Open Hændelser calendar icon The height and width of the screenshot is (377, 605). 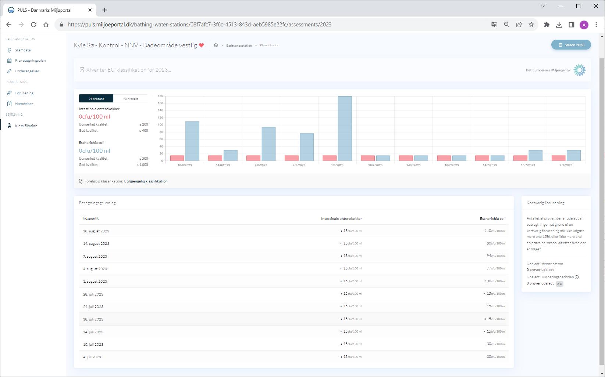10,104
